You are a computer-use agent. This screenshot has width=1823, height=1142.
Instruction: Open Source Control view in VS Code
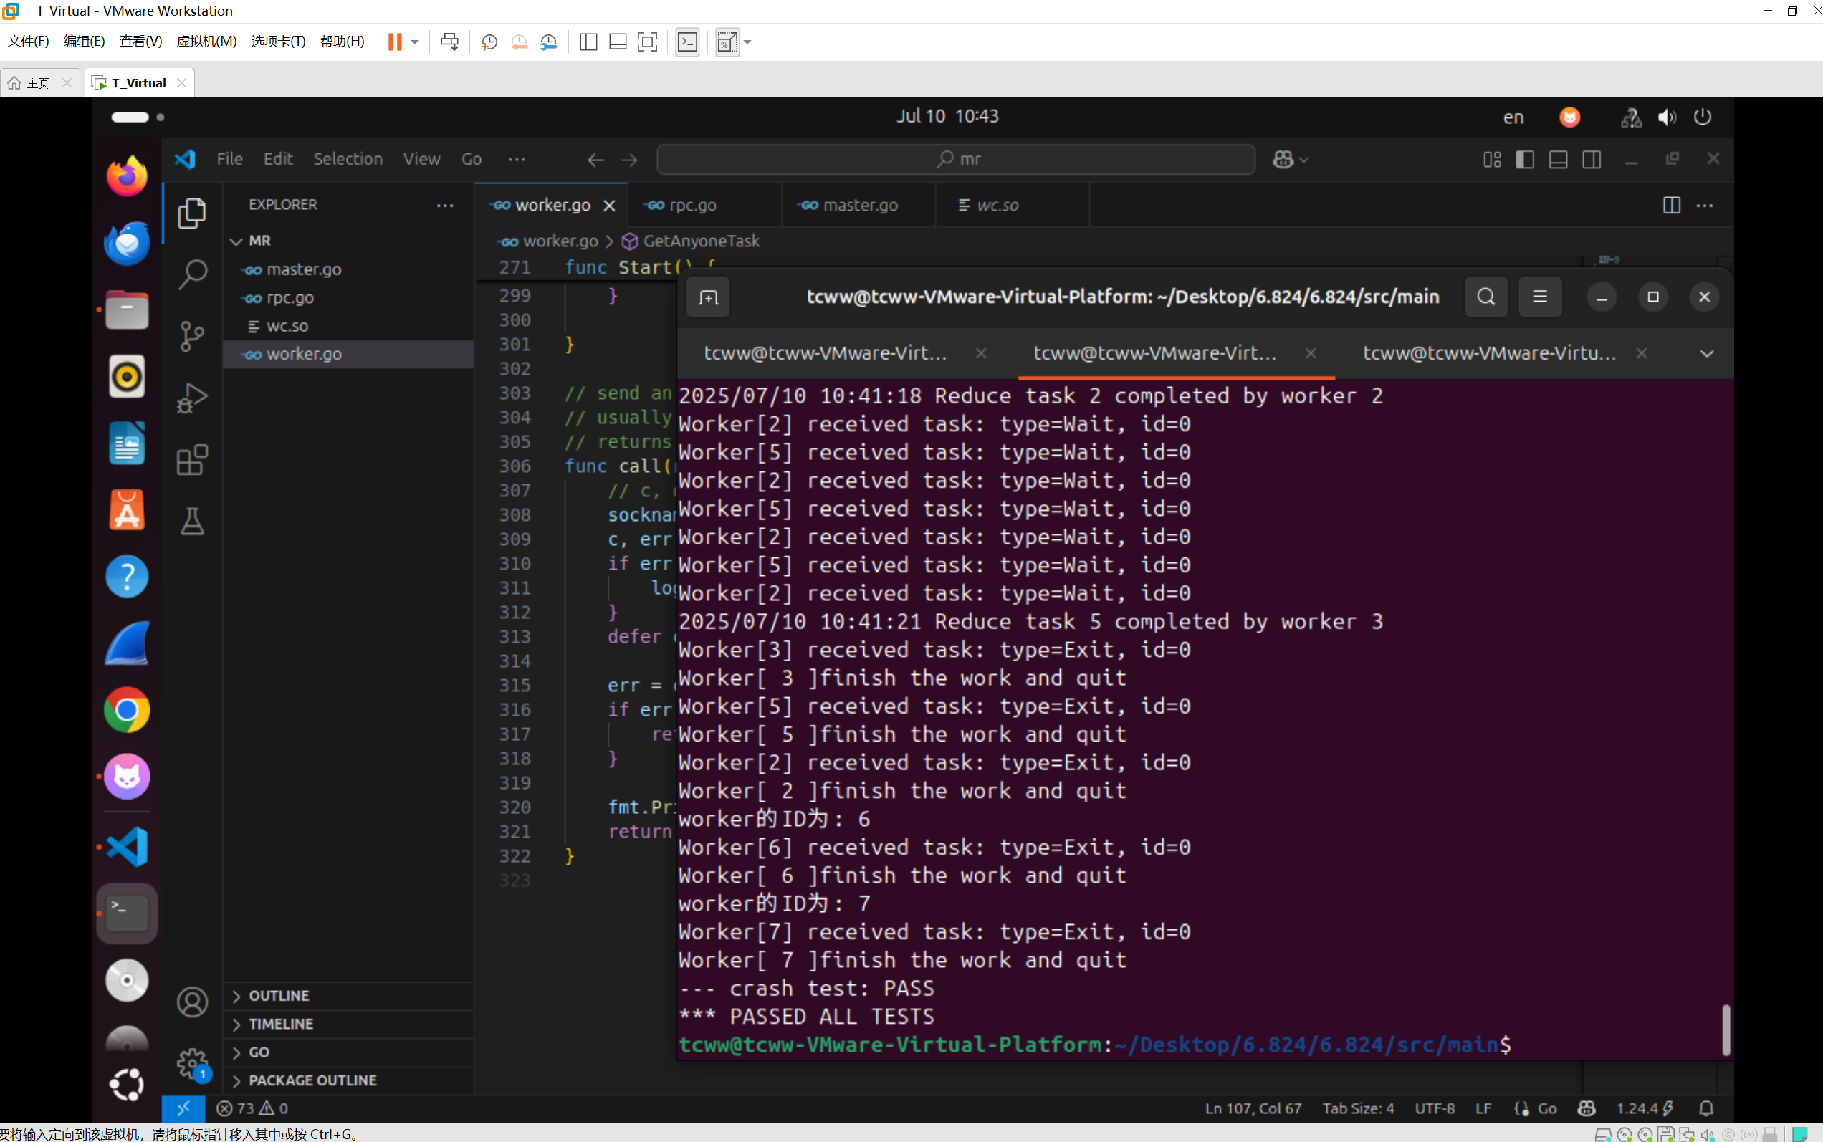(x=192, y=336)
